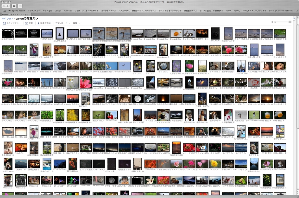Click the add bookmark plus button
The height and width of the screenshot is (198, 299).
click(x=20, y=6)
